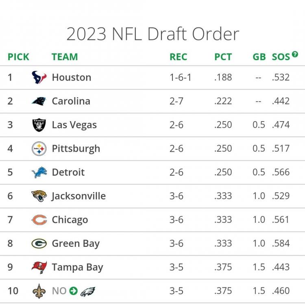Viewport: 305px width, 305px height.
Task: Select the Jacksonville team name
Action: click(x=78, y=196)
